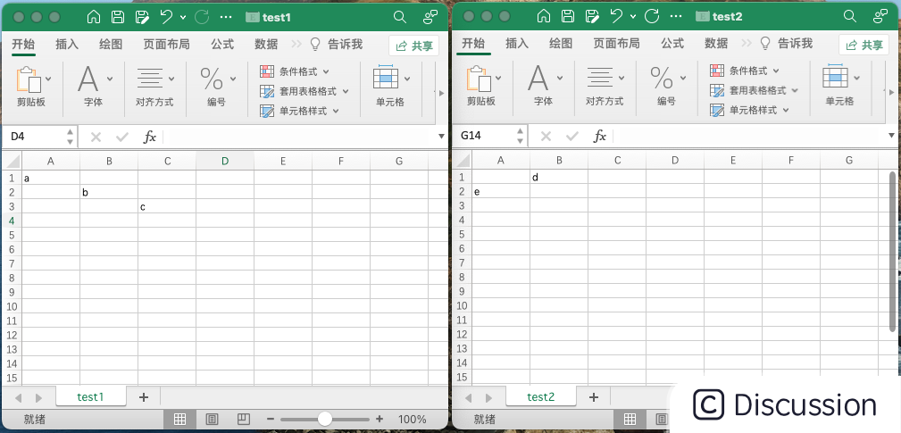
Task: Select 数据 tab in test2 window
Action: pos(716,44)
